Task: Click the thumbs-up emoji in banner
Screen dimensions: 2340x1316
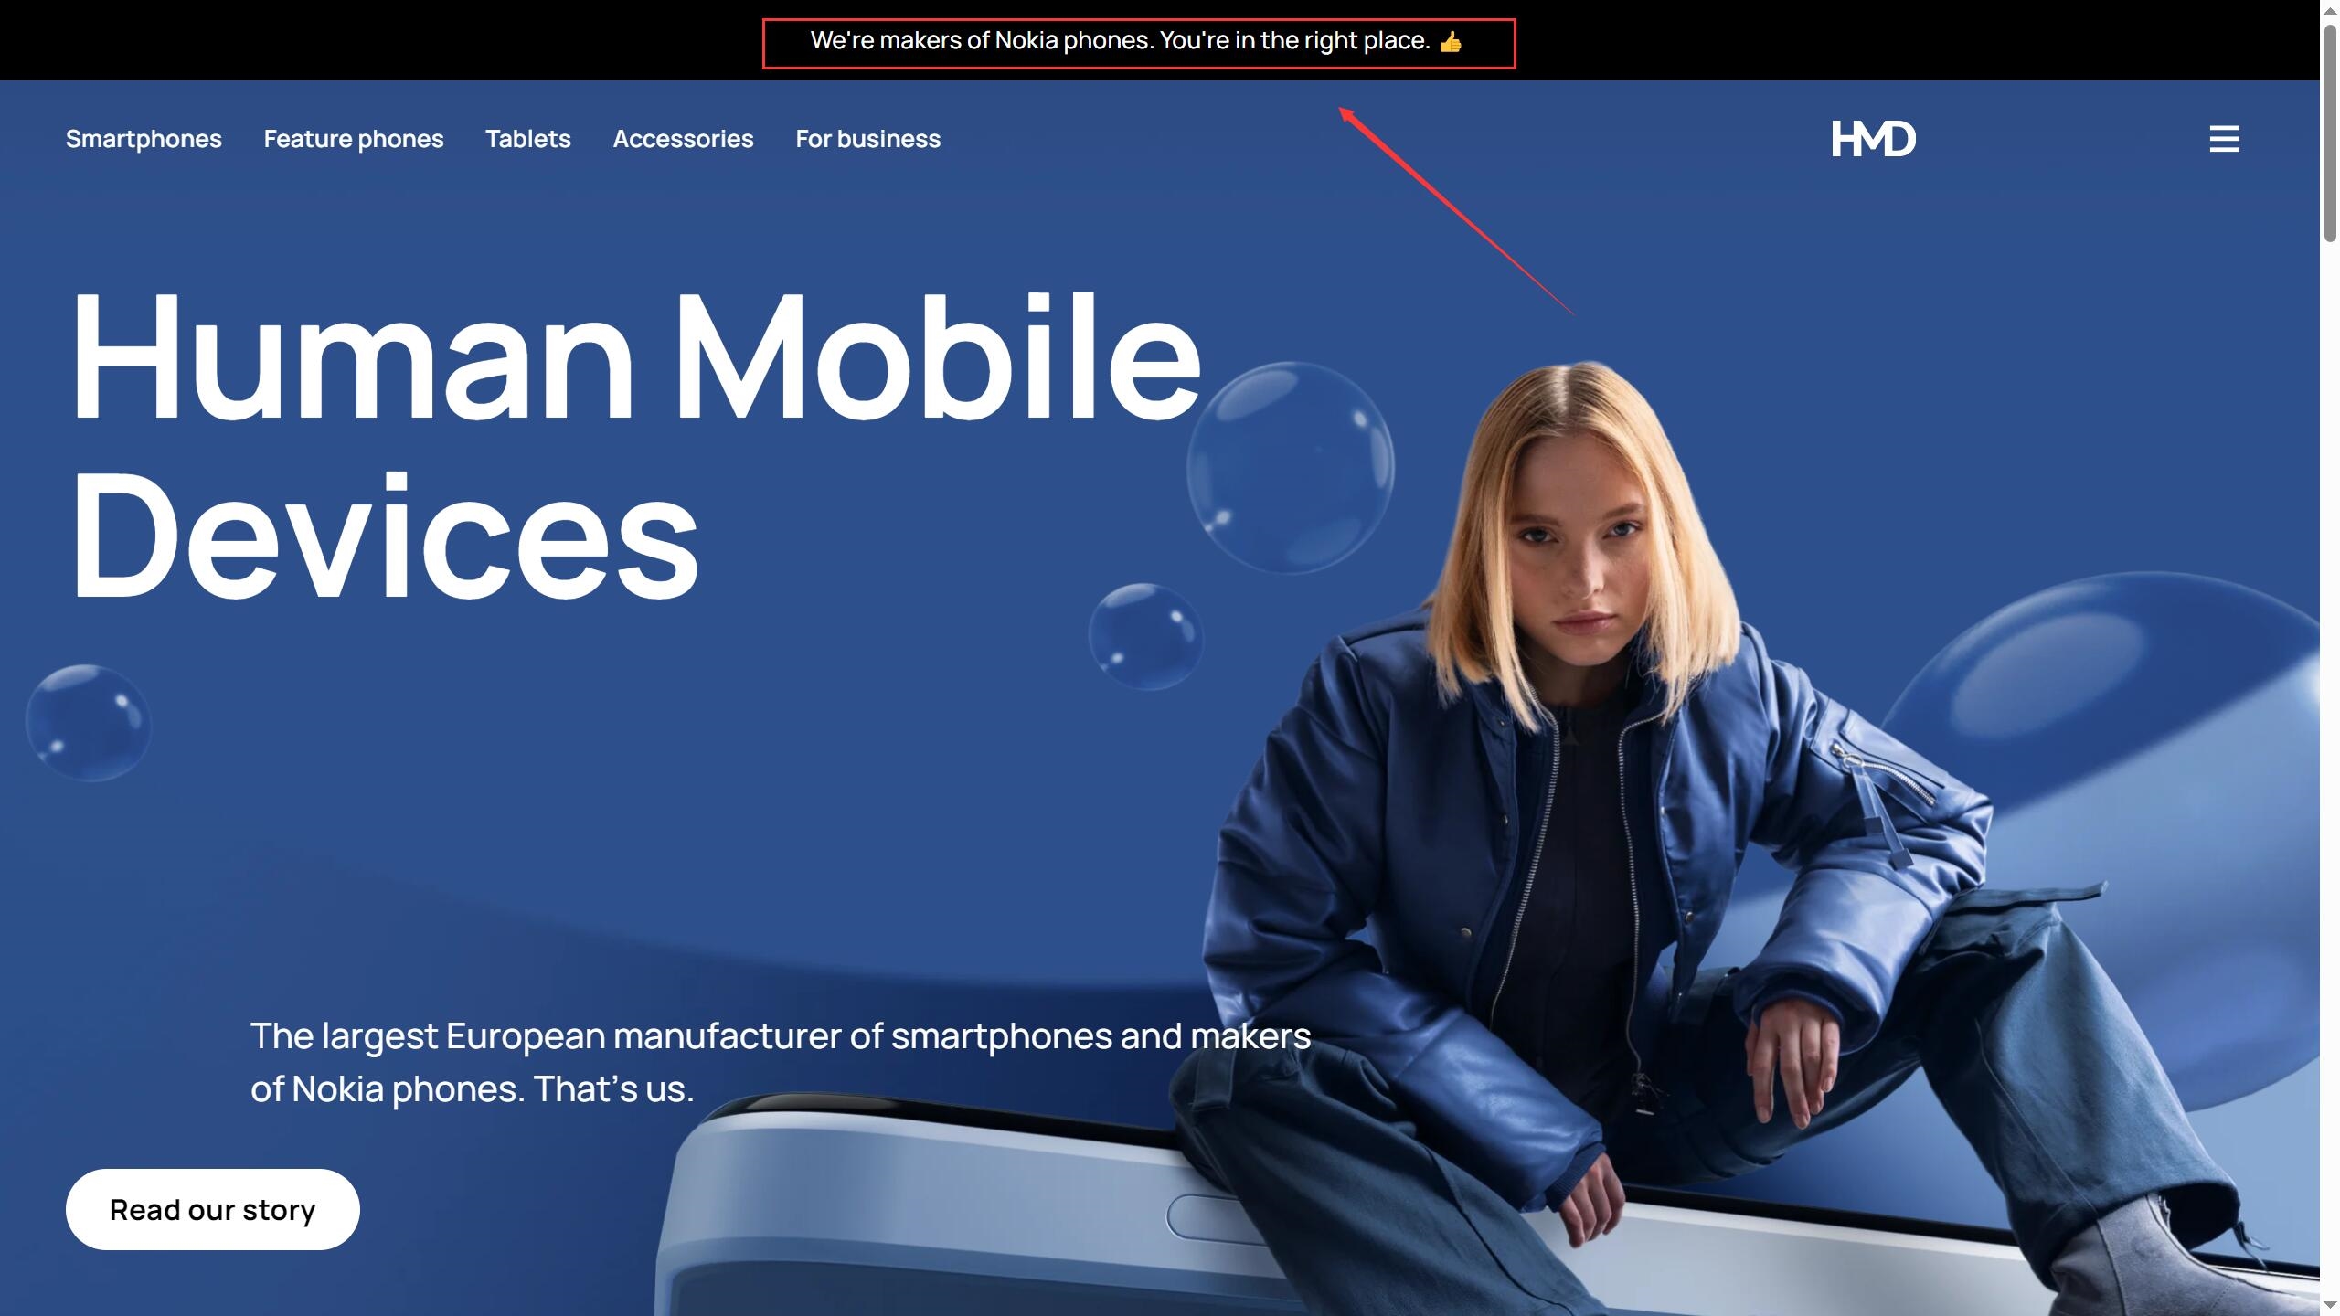Action: (x=1451, y=42)
